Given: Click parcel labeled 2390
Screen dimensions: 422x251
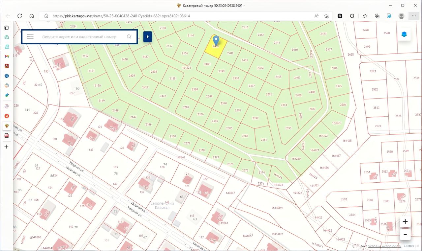Looking at the screenshot, I should (224, 103).
